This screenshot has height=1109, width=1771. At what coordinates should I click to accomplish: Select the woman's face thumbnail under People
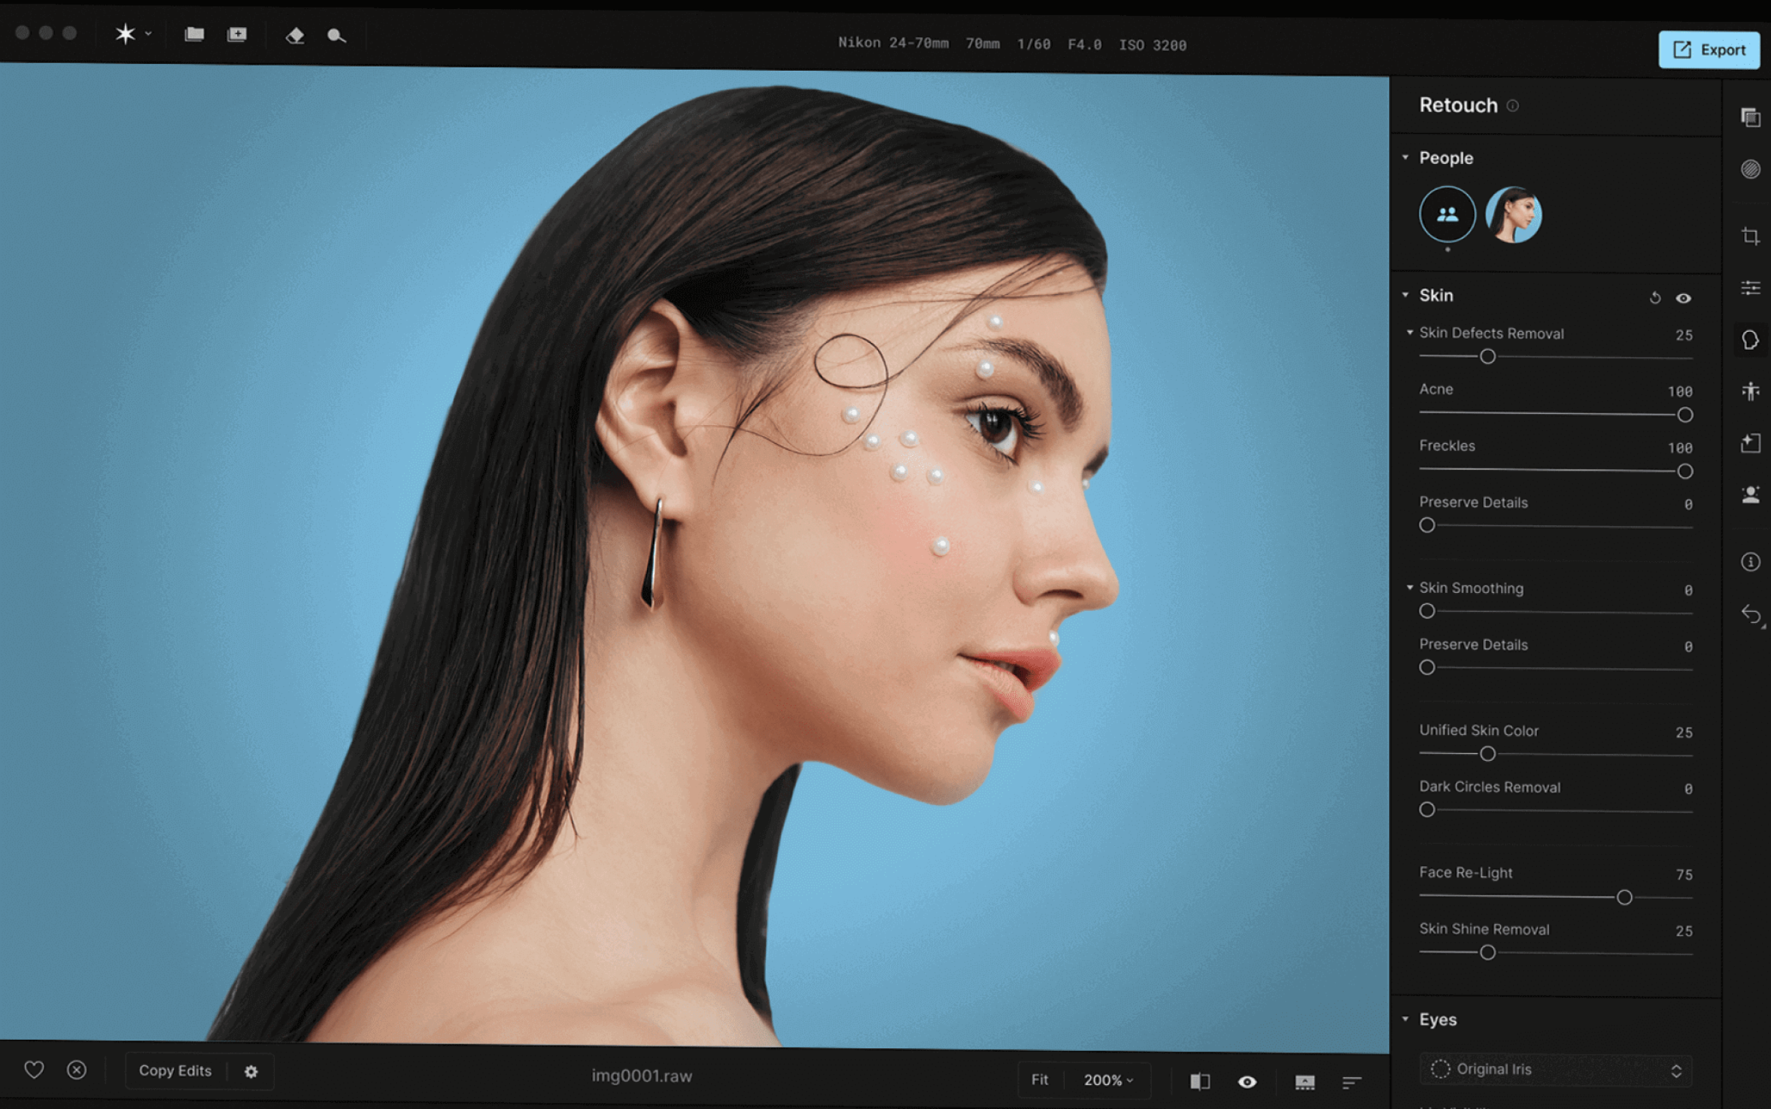click(x=1513, y=215)
